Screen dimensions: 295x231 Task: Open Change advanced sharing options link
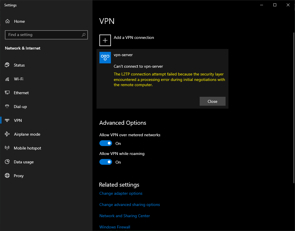coord(129,205)
